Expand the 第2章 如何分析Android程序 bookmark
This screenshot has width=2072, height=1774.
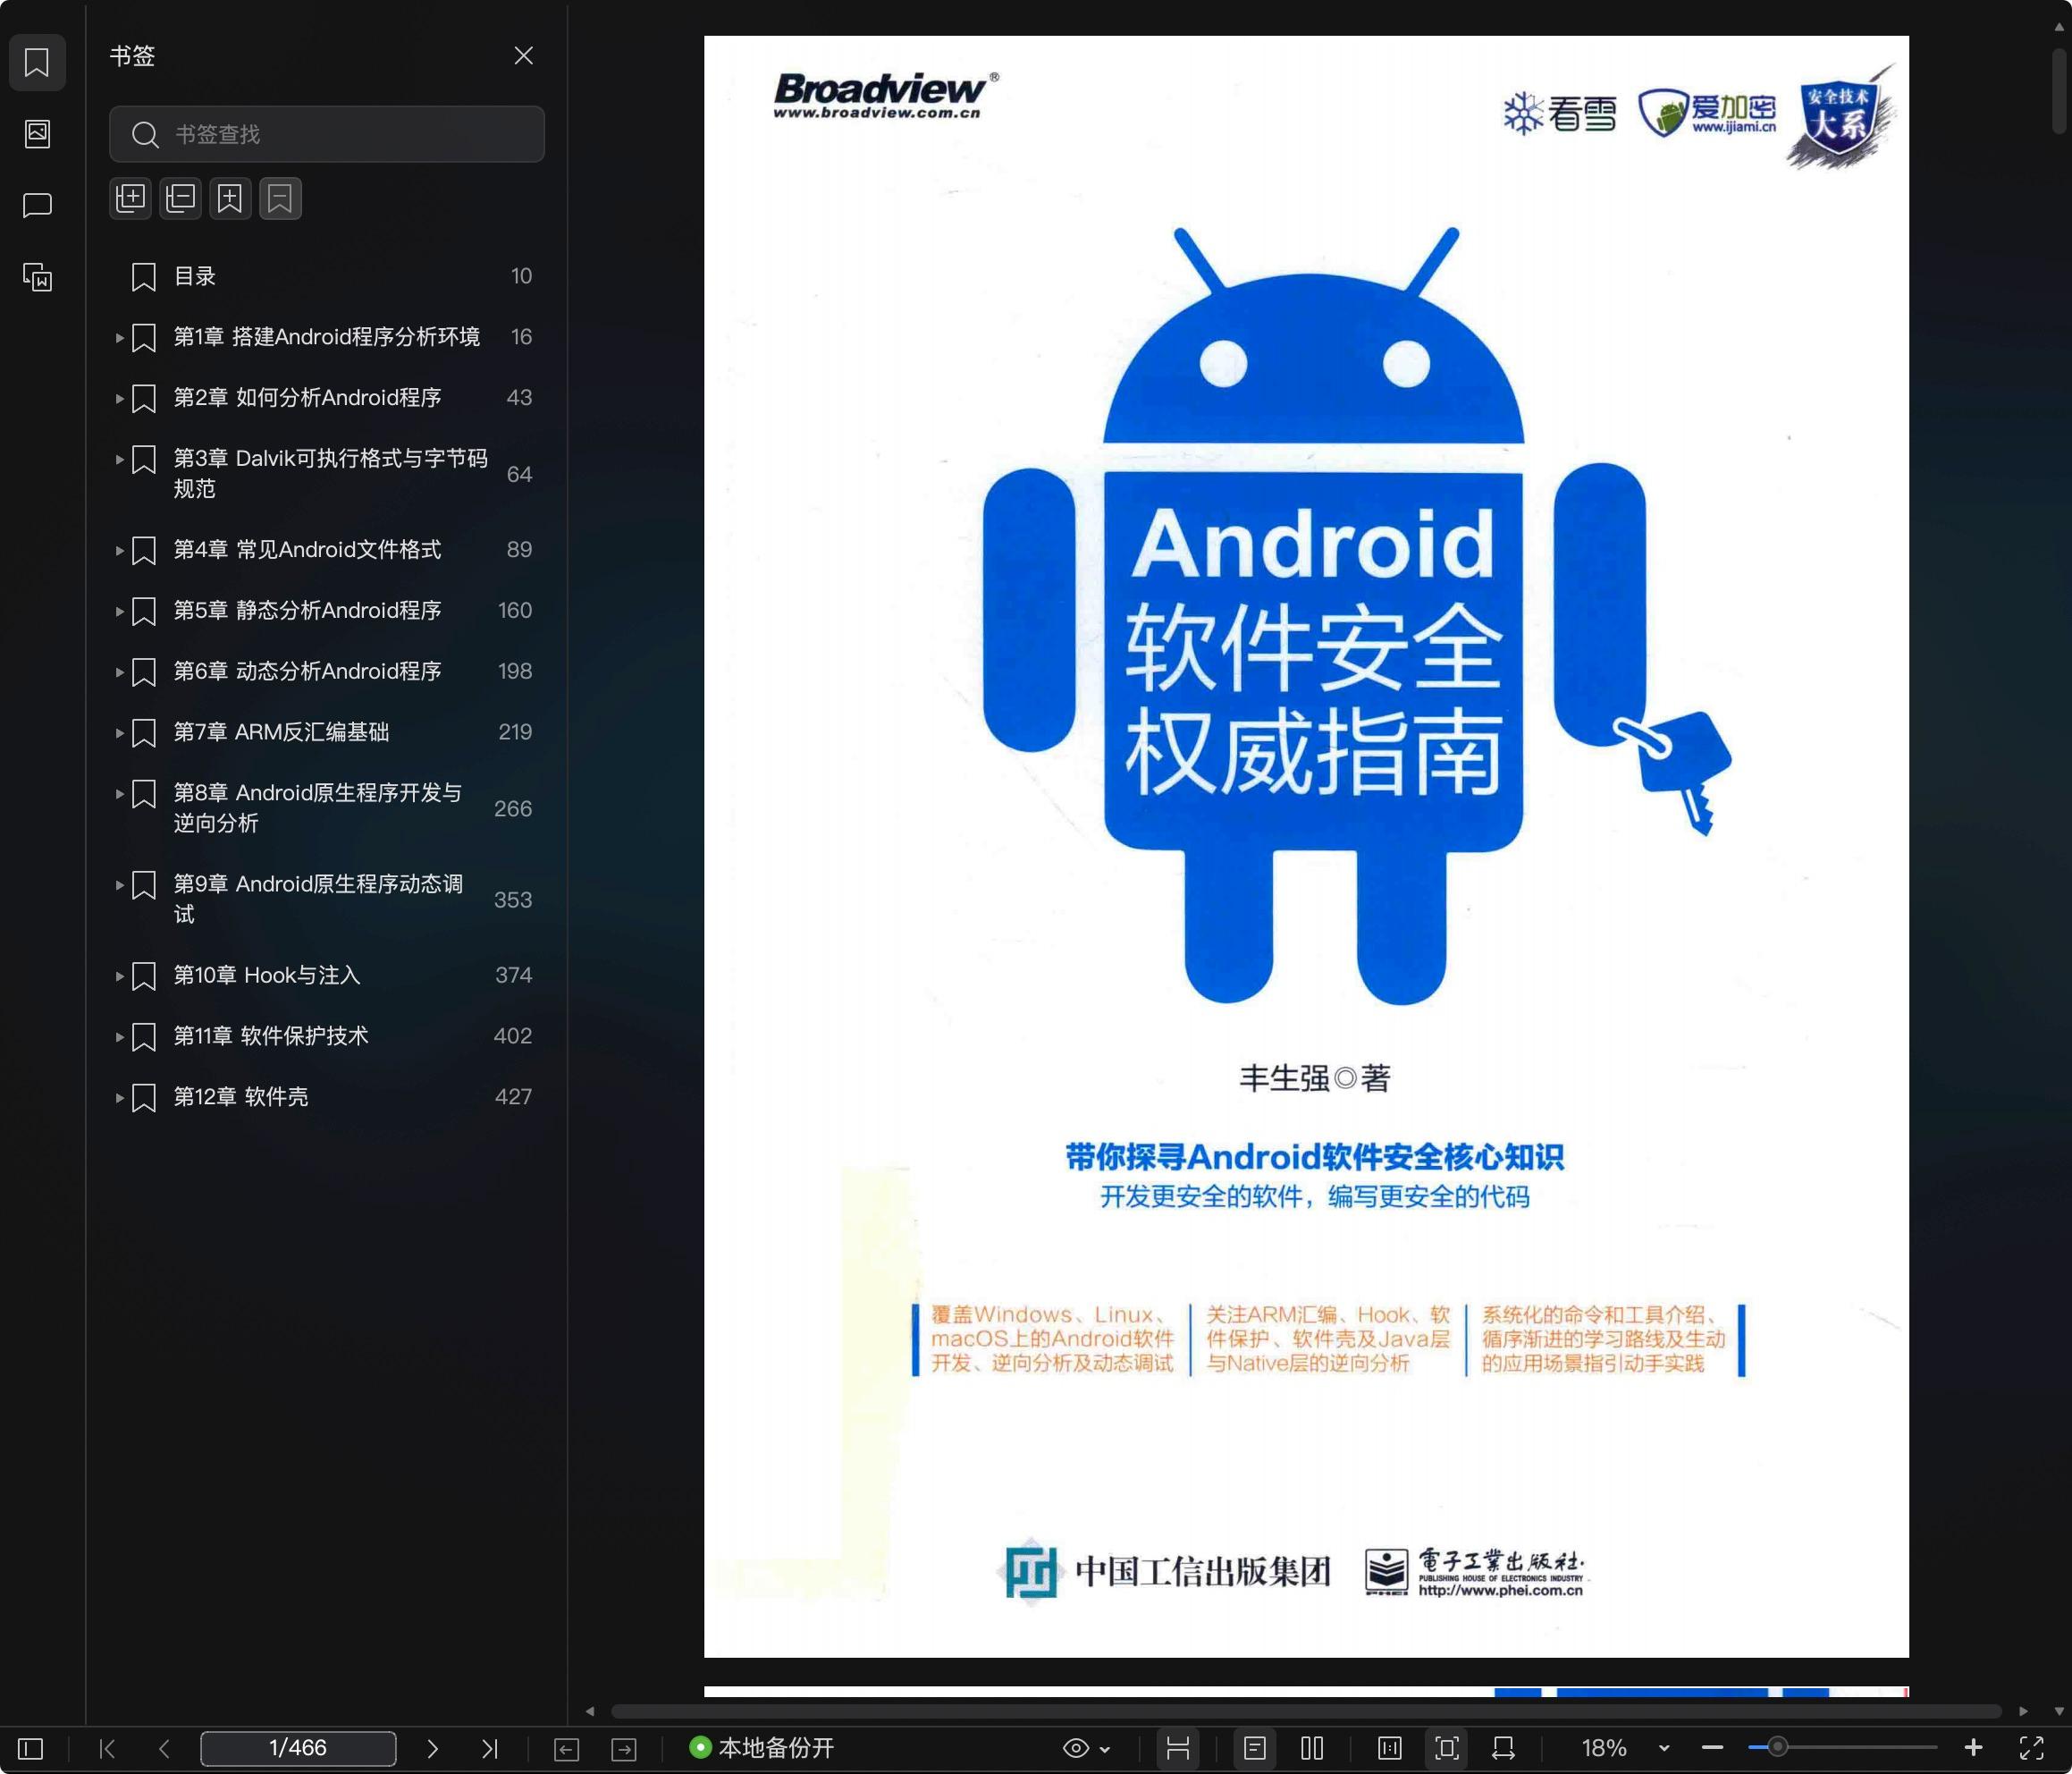coord(119,398)
